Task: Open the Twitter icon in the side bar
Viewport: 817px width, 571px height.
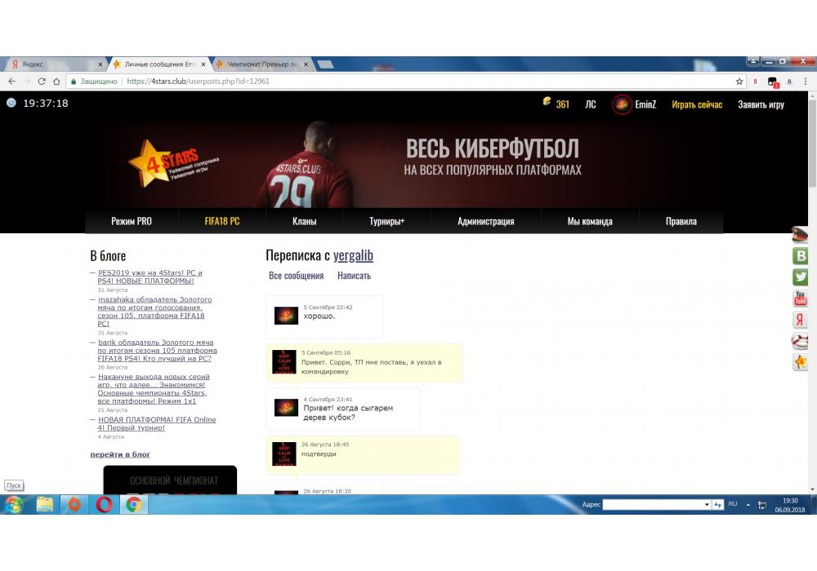Action: [801, 277]
